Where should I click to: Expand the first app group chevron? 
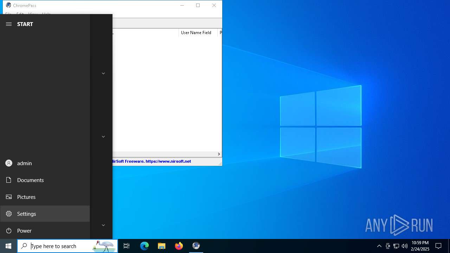[103, 73]
